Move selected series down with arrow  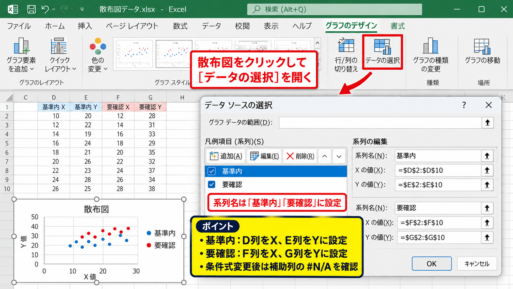coord(339,156)
